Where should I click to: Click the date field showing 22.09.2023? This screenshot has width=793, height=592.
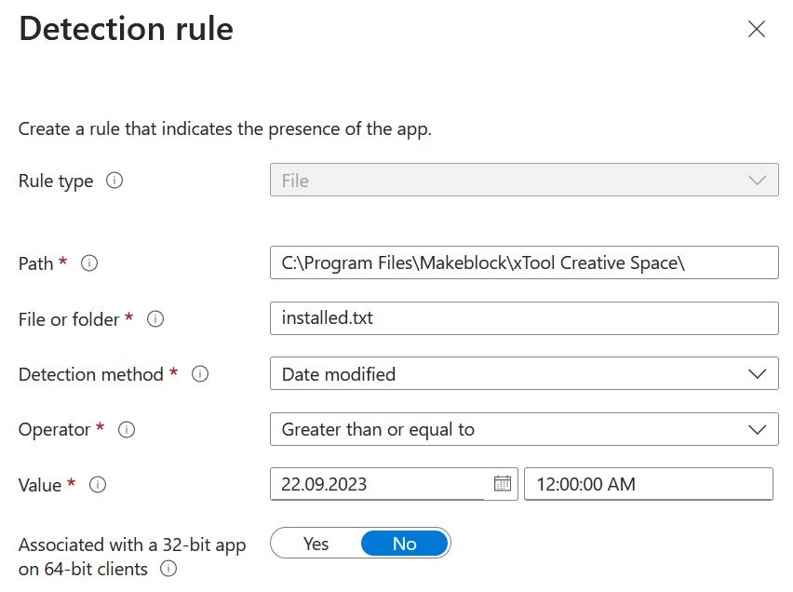(x=382, y=484)
